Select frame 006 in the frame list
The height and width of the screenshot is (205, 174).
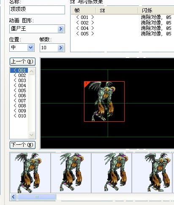pyautogui.click(x=19, y=96)
